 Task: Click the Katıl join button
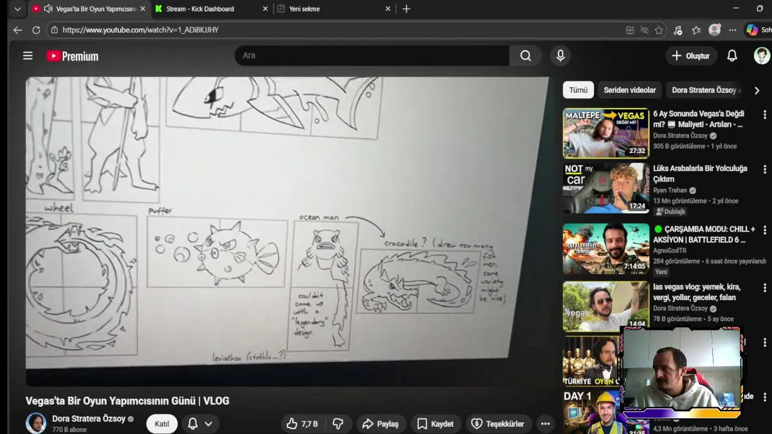point(162,424)
